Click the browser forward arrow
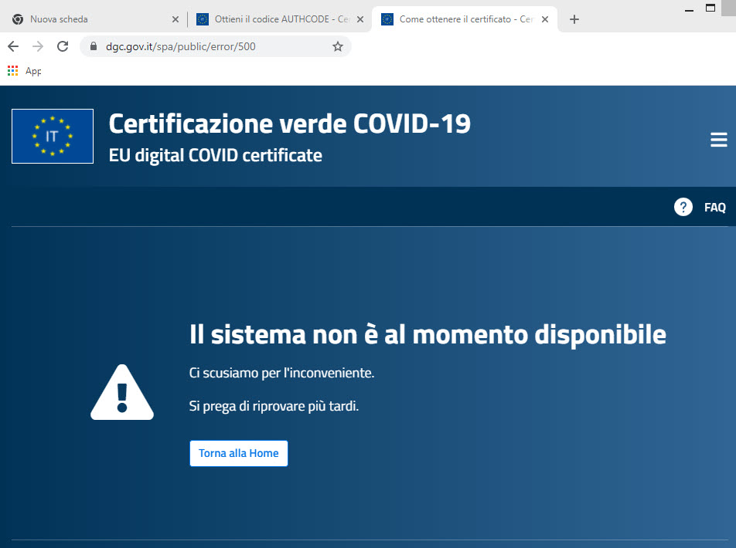 coord(38,46)
